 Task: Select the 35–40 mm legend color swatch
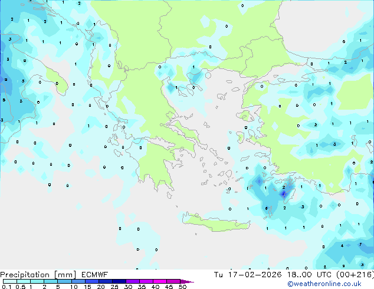pos(146,281)
